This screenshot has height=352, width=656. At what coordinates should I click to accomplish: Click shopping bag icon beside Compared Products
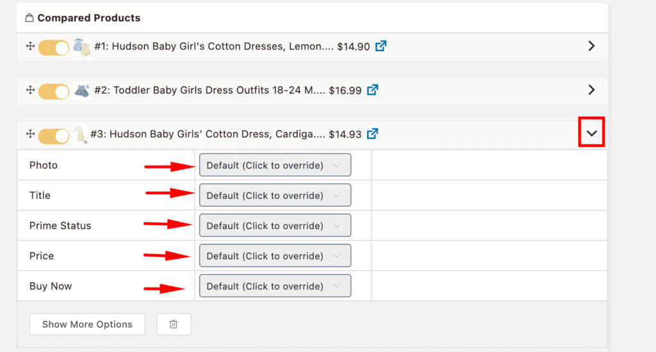[29, 18]
